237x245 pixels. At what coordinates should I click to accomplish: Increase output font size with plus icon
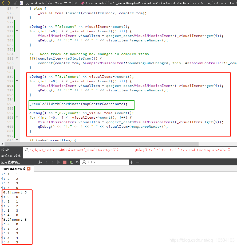pos(132,162)
